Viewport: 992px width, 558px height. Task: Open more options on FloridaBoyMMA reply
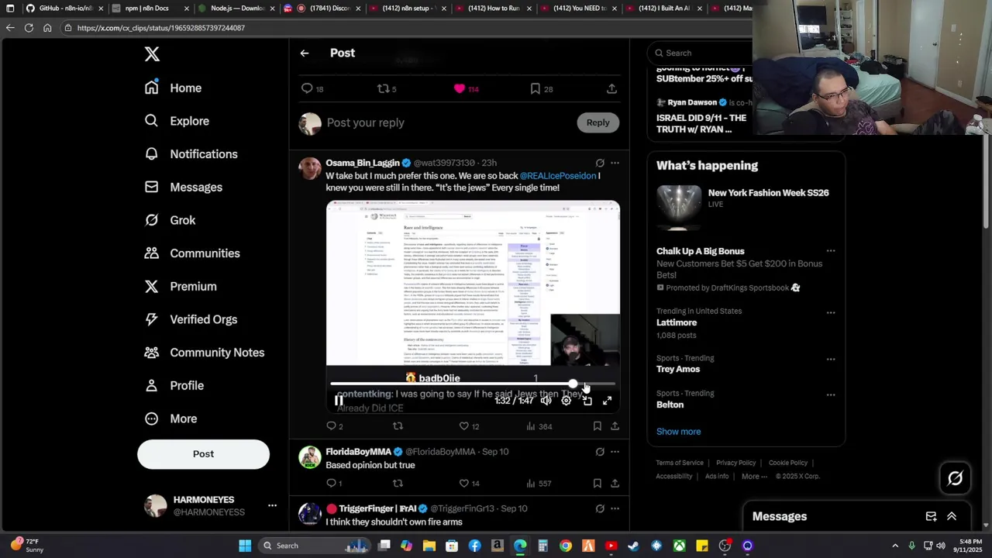tap(615, 452)
